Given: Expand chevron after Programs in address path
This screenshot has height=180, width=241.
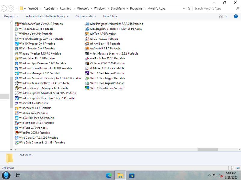Looking at the screenshot, I should (x=145, y=9).
